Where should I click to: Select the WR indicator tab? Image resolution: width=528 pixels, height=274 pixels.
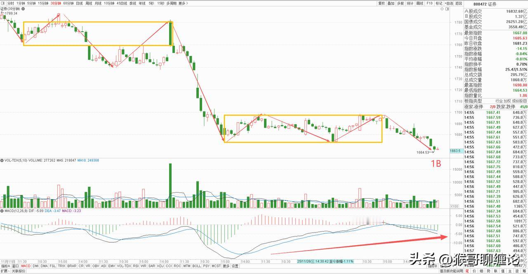click(x=143, y=267)
